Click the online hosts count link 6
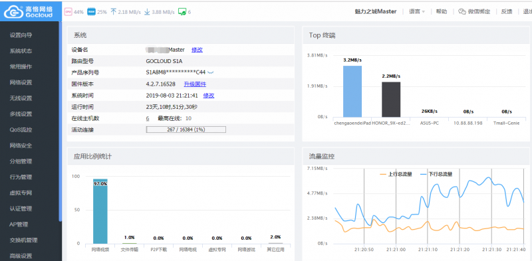The height and width of the screenshot is (261, 532). pos(148,118)
